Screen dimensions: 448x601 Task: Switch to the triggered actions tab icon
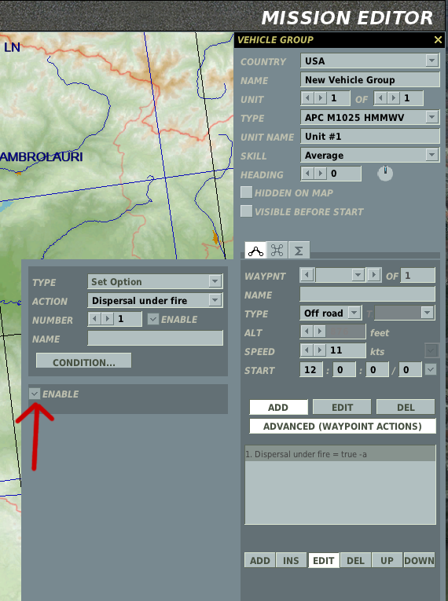tap(277, 251)
